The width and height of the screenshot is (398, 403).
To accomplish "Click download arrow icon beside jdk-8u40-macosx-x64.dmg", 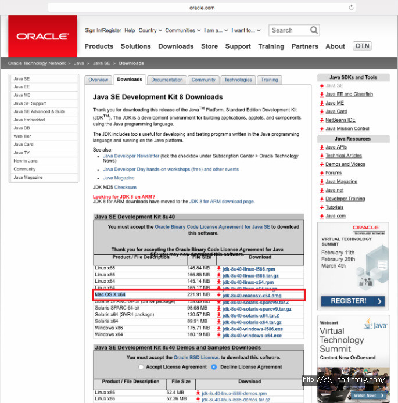I will coord(219,295).
